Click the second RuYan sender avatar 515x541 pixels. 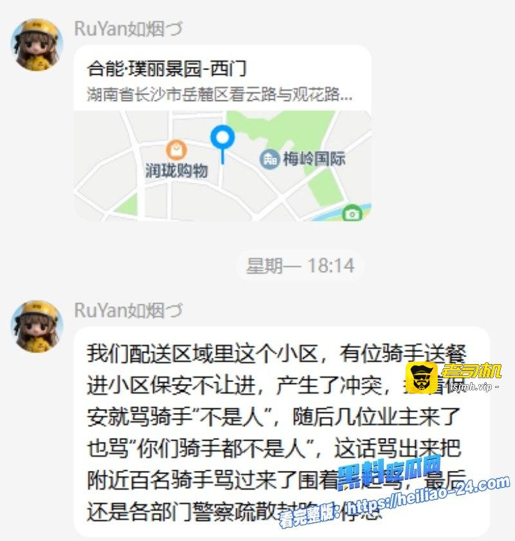point(37,326)
